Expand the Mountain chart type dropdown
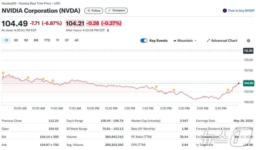Image resolution: width=256 pixels, height=150 pixels. pos(185,41)
